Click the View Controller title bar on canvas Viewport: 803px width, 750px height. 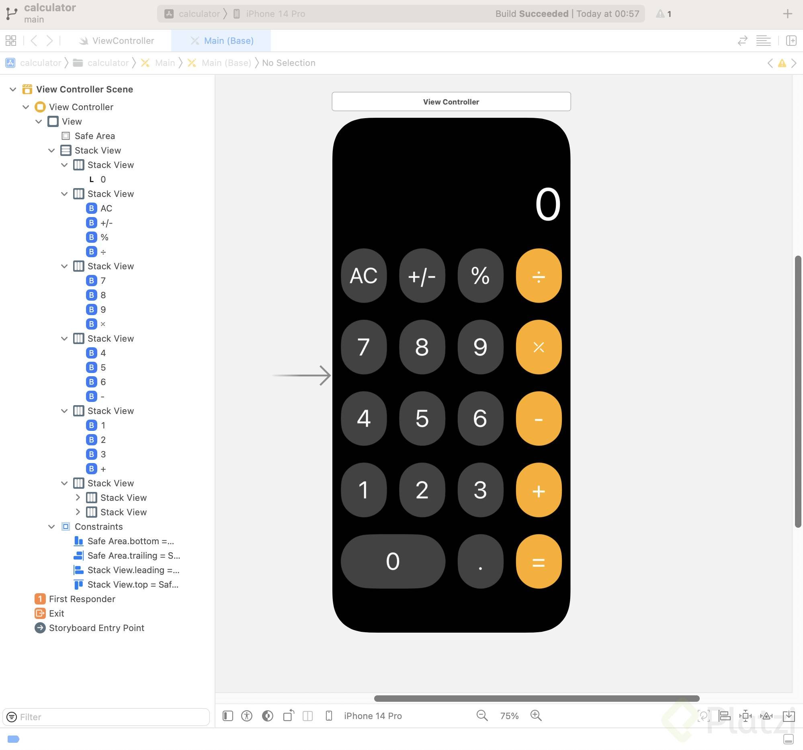coord(451,101)
